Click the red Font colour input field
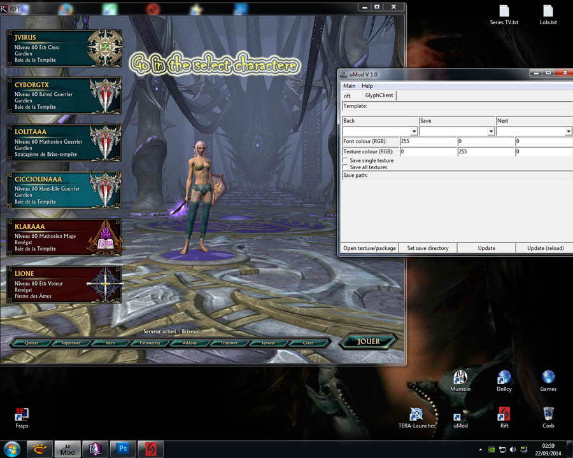This screenshot has width=573, height=458. coord(428,141)
